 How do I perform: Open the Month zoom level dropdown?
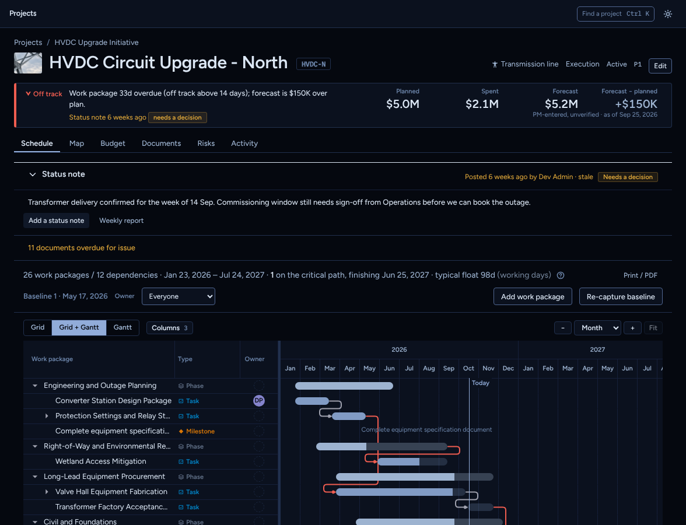point(597,328)
